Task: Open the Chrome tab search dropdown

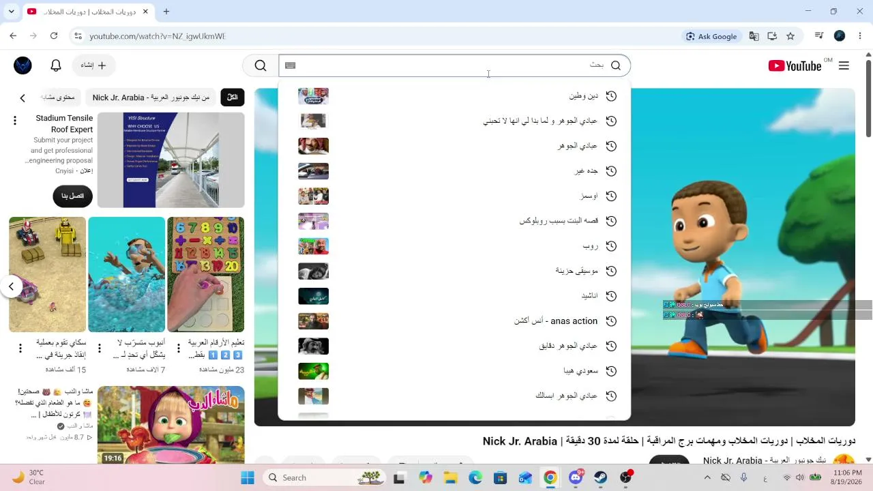Action: click(x=11, y=12)
